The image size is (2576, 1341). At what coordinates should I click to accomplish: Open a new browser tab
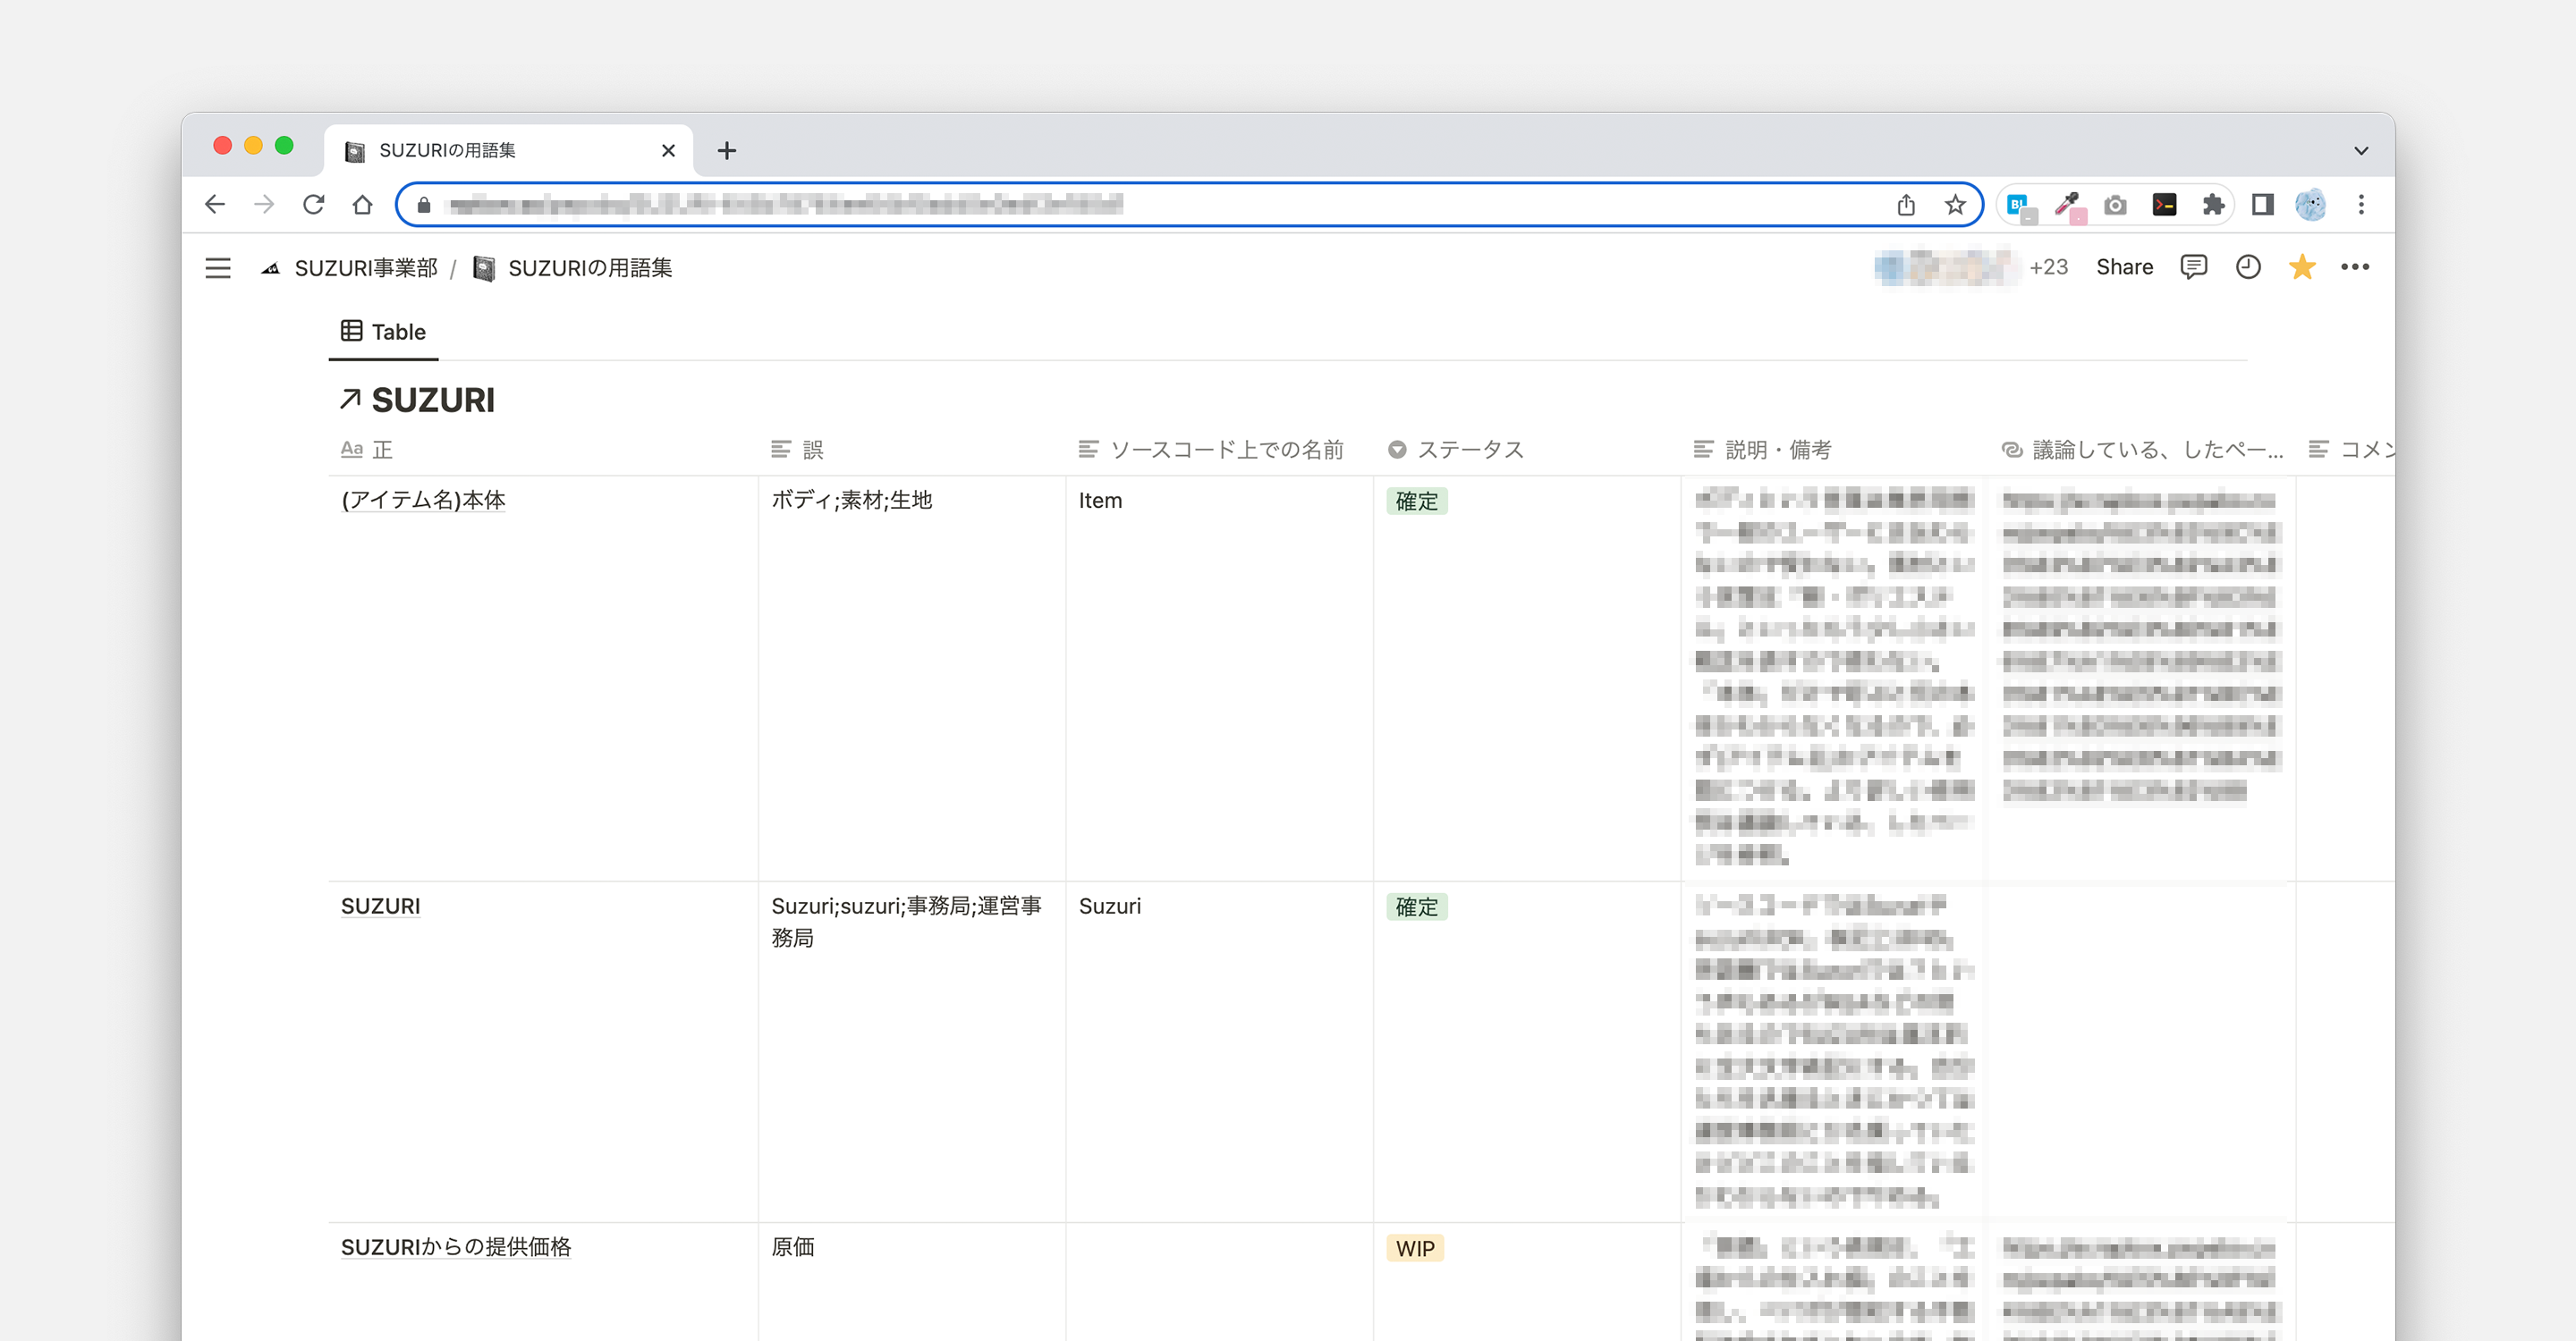(727, 151)
